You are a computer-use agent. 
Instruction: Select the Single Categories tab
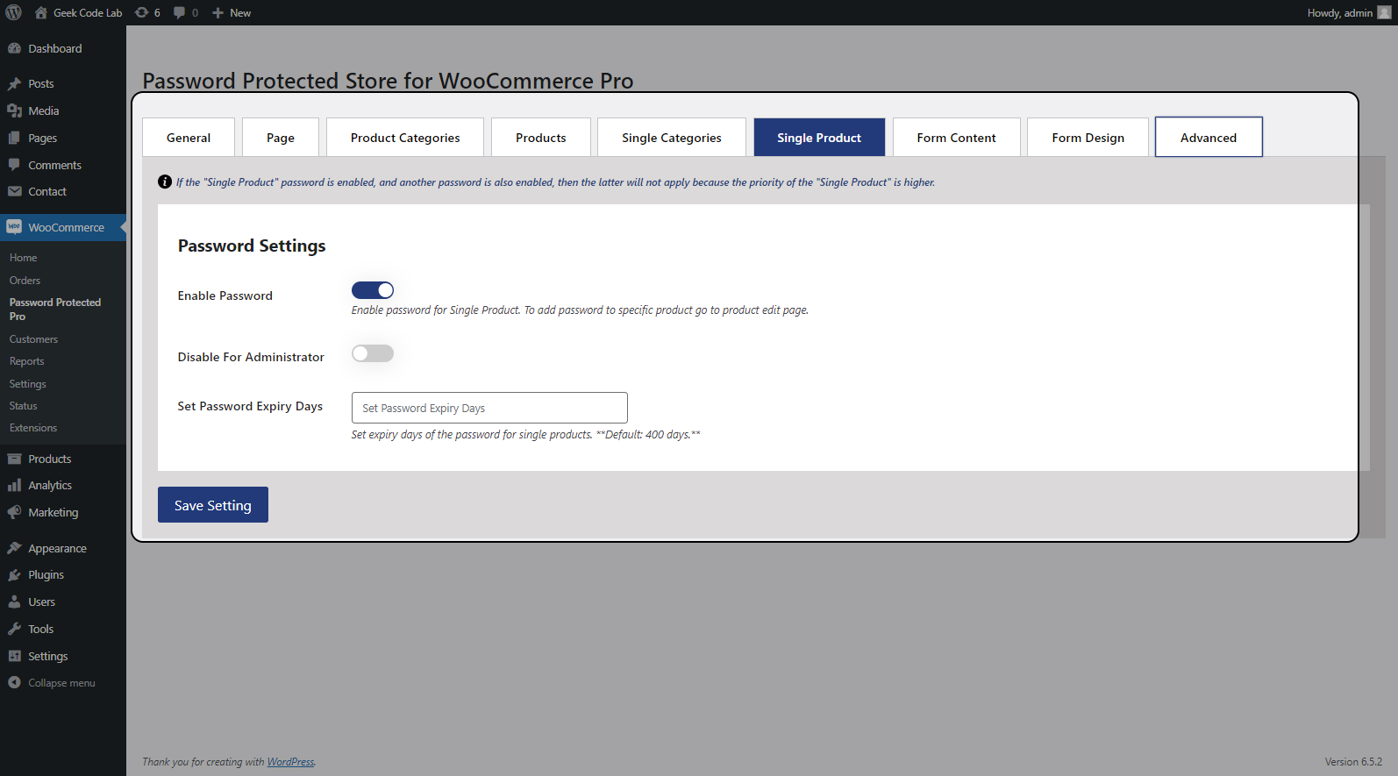point(672,138)
